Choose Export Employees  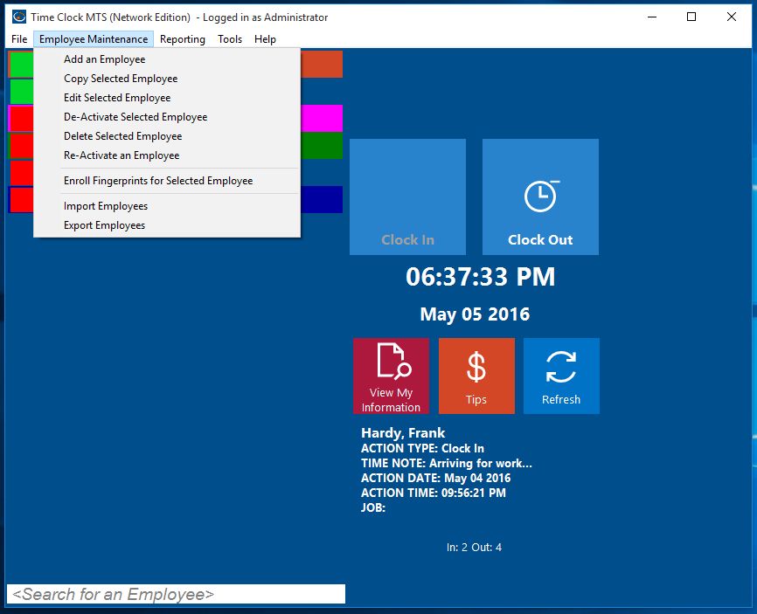[x=167, y=225]
